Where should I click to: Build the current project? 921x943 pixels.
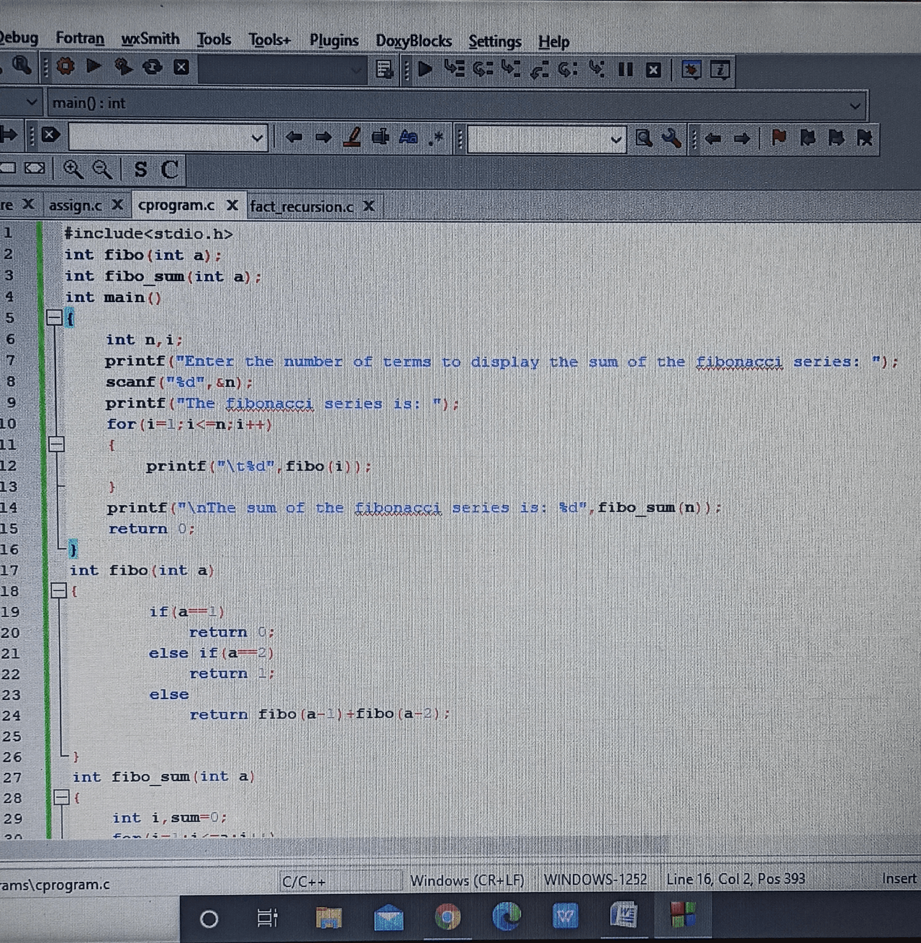[x=63, y=69]
